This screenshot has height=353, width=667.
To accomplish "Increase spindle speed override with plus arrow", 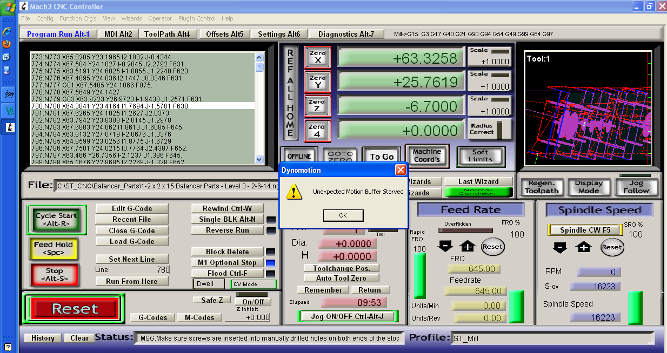I will [x=584, y=247].
